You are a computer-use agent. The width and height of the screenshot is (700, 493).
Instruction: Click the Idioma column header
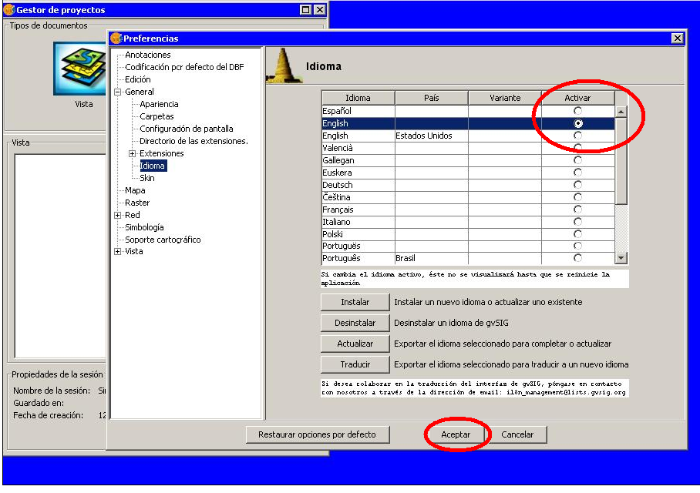[358, 98]
